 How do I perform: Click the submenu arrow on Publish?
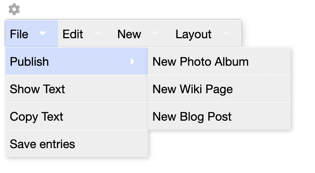coord(133,61)
